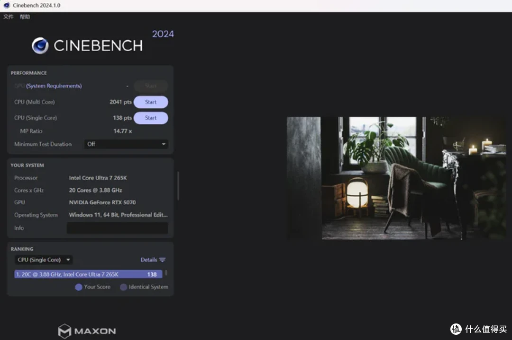Open the 文件 (File) menu
This screenshot has height=340, width=512.
[x=9, y=17]
